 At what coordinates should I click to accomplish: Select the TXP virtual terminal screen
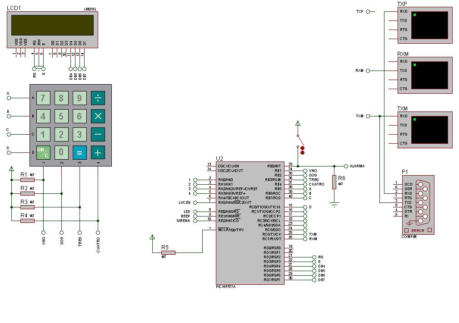tap(429, 25)
